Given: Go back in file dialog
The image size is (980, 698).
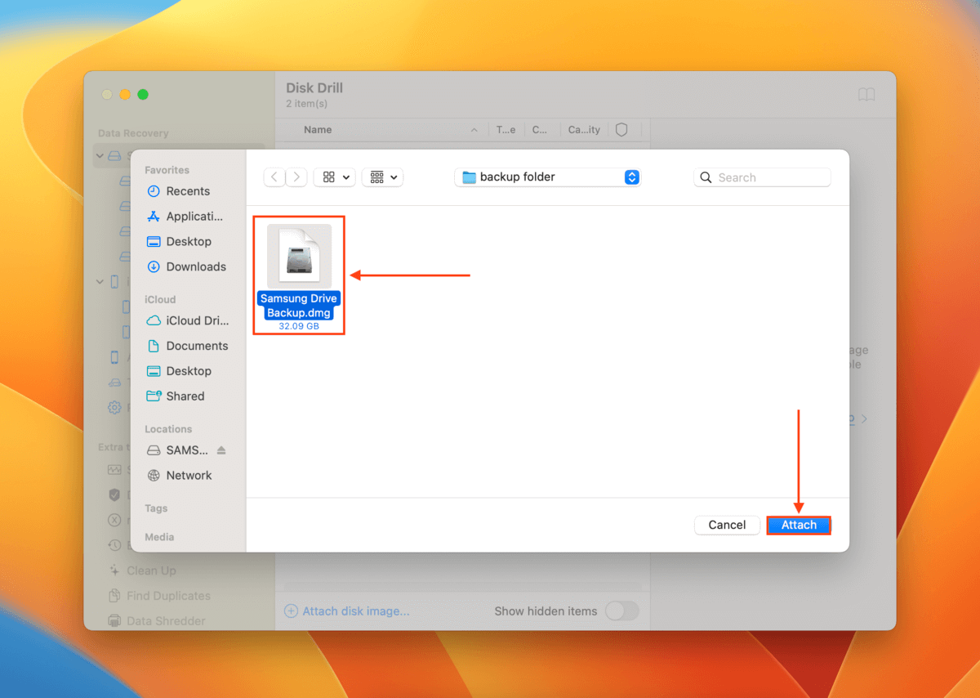Looking at the screenshot, I should pyautogui.click(x=274, y=177).
